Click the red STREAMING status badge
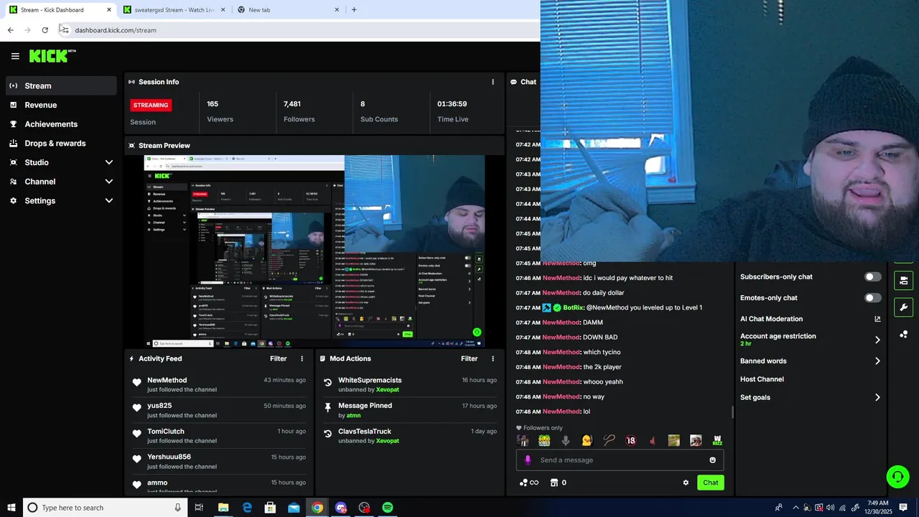This screenshot has height=517, width=919. coord(150,105)
